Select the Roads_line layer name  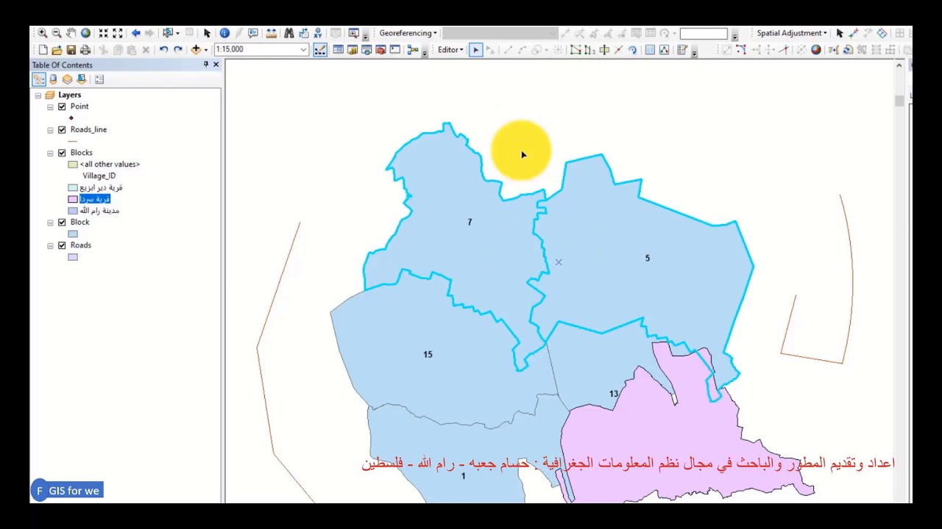point(88,129)
